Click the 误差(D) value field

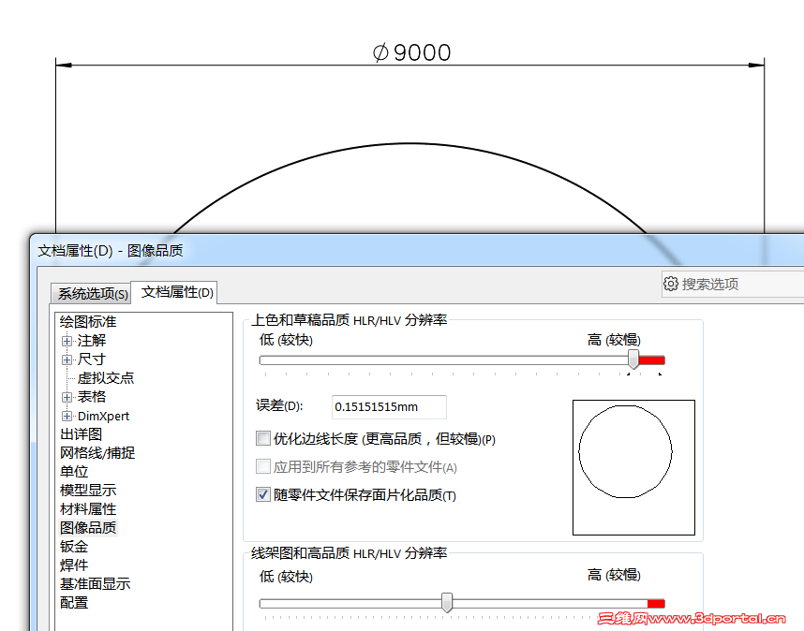click(389, 406)
